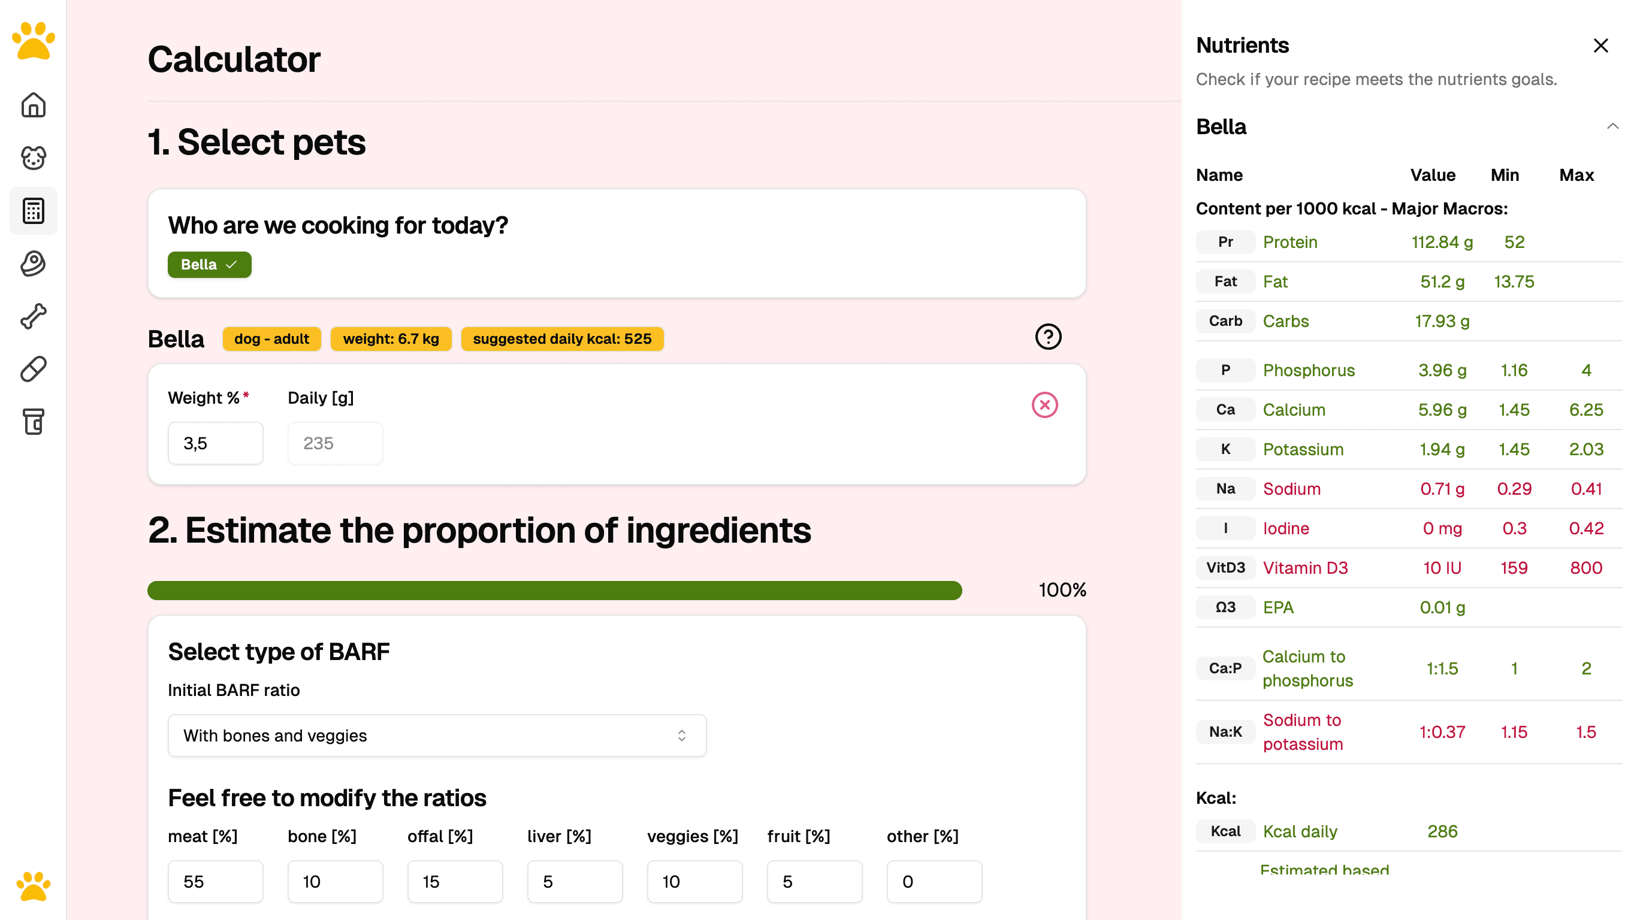Open the pets (dog face) sidebar page
The width and height of the screenshot is (1637, 920).
33,158
